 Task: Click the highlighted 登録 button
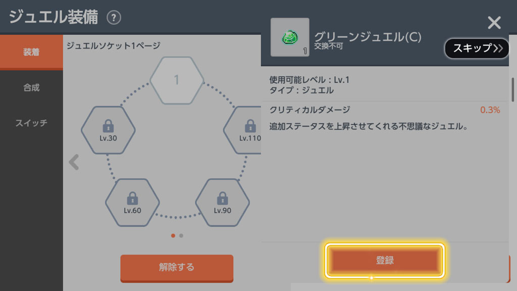385,260
